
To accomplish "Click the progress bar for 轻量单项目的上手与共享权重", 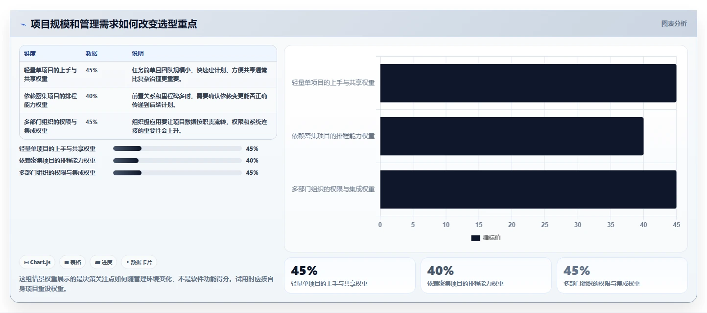I will pos(177,148).
